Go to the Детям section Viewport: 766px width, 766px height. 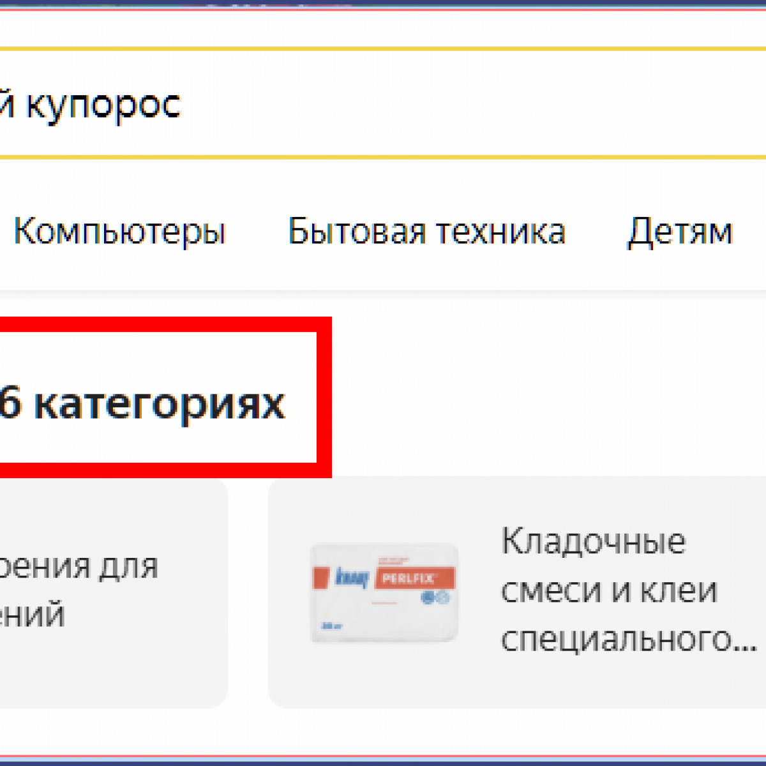pos(680,231)
